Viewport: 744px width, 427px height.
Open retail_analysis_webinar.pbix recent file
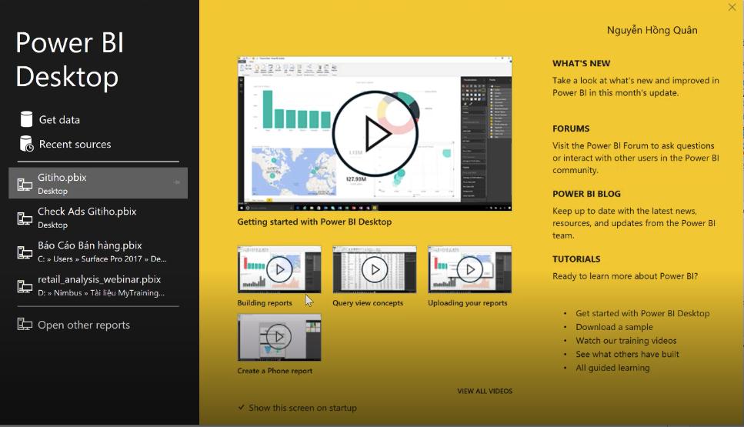coord(98,285)
